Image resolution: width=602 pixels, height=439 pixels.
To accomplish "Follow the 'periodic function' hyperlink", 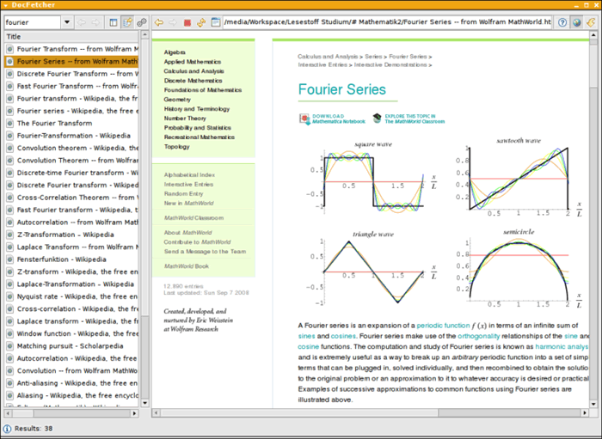I will [x=442, y=326].
